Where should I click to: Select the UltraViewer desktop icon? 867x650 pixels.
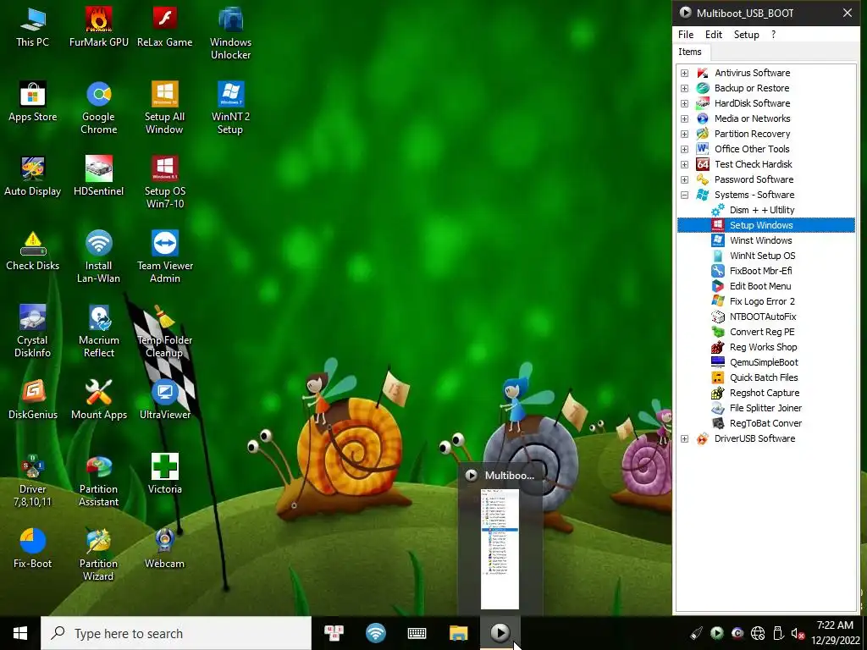tap(165, 399)
